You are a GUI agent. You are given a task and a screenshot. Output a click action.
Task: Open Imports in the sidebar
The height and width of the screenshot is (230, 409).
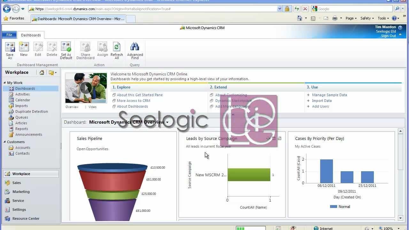21,106
